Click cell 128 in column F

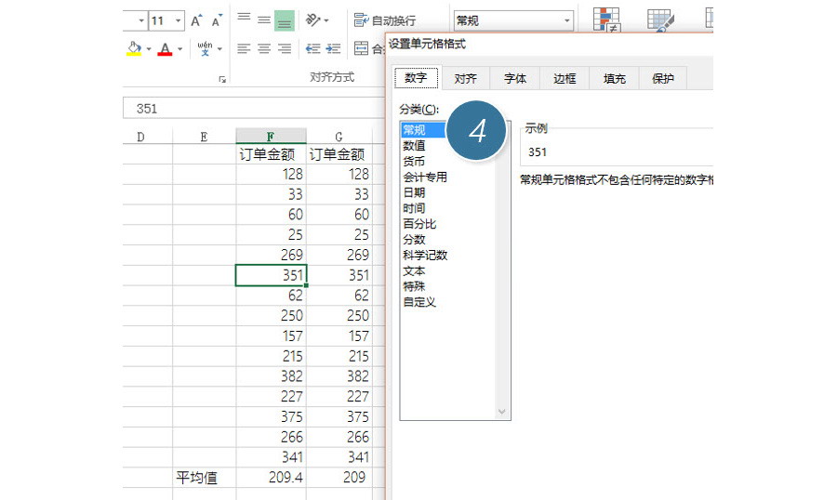[x=272, y=174]
